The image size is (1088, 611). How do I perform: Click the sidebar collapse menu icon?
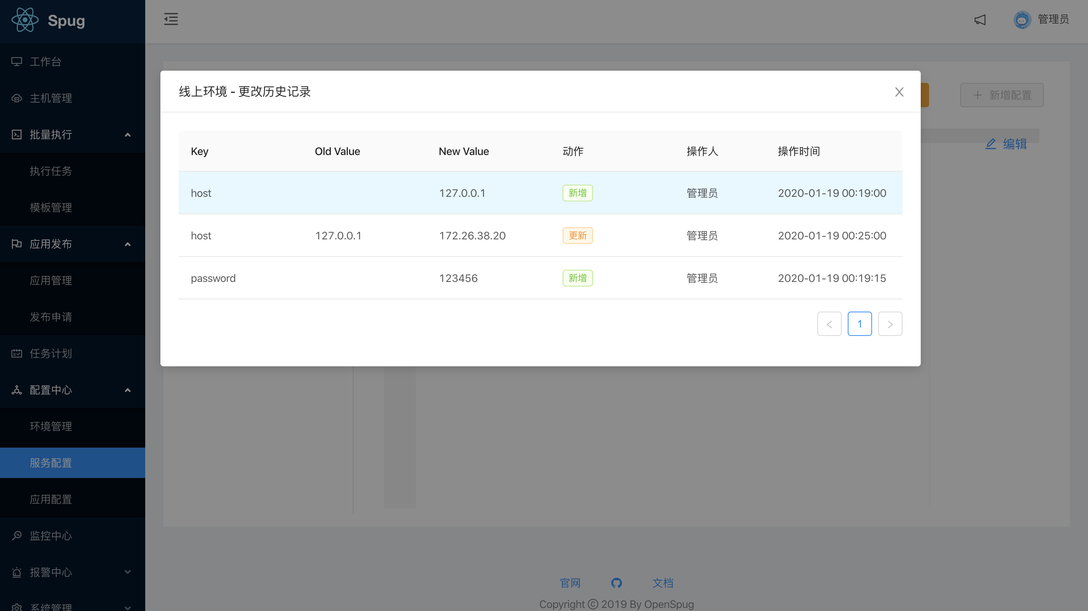[x=171, y=19]
